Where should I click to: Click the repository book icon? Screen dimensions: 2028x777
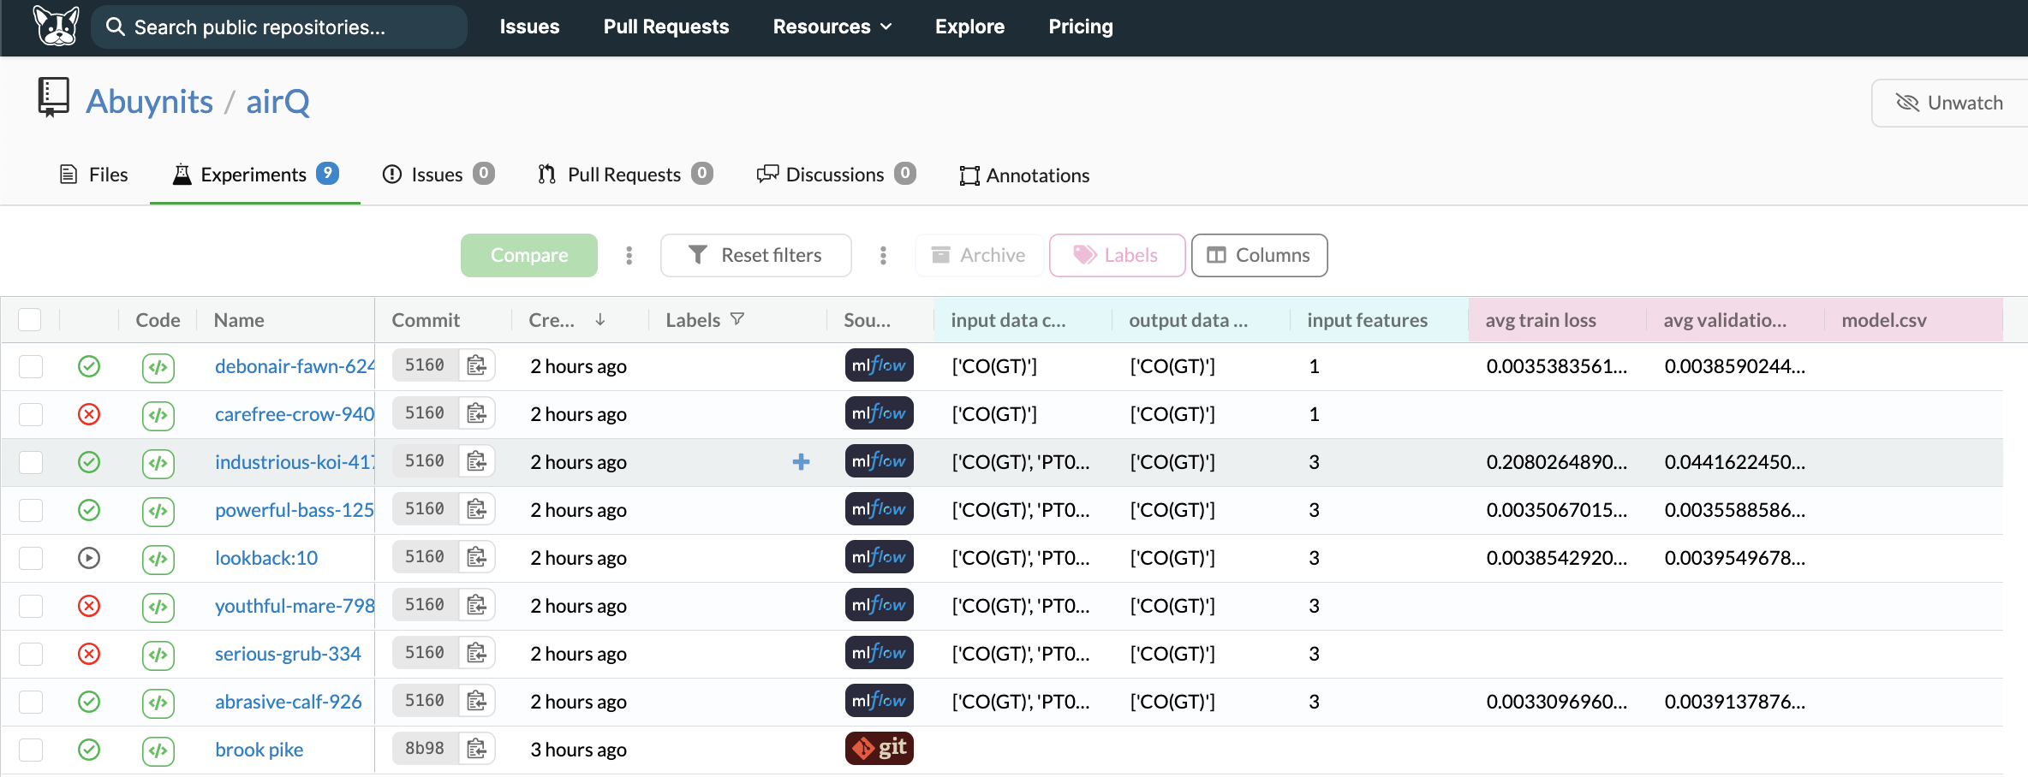point(53,97)
